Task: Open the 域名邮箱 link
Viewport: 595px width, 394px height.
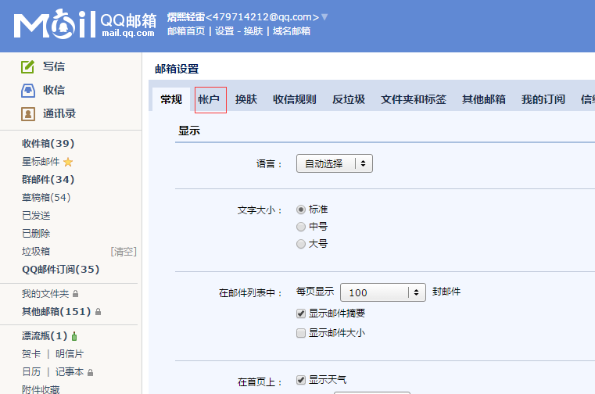Action: [x=292, y=31]
